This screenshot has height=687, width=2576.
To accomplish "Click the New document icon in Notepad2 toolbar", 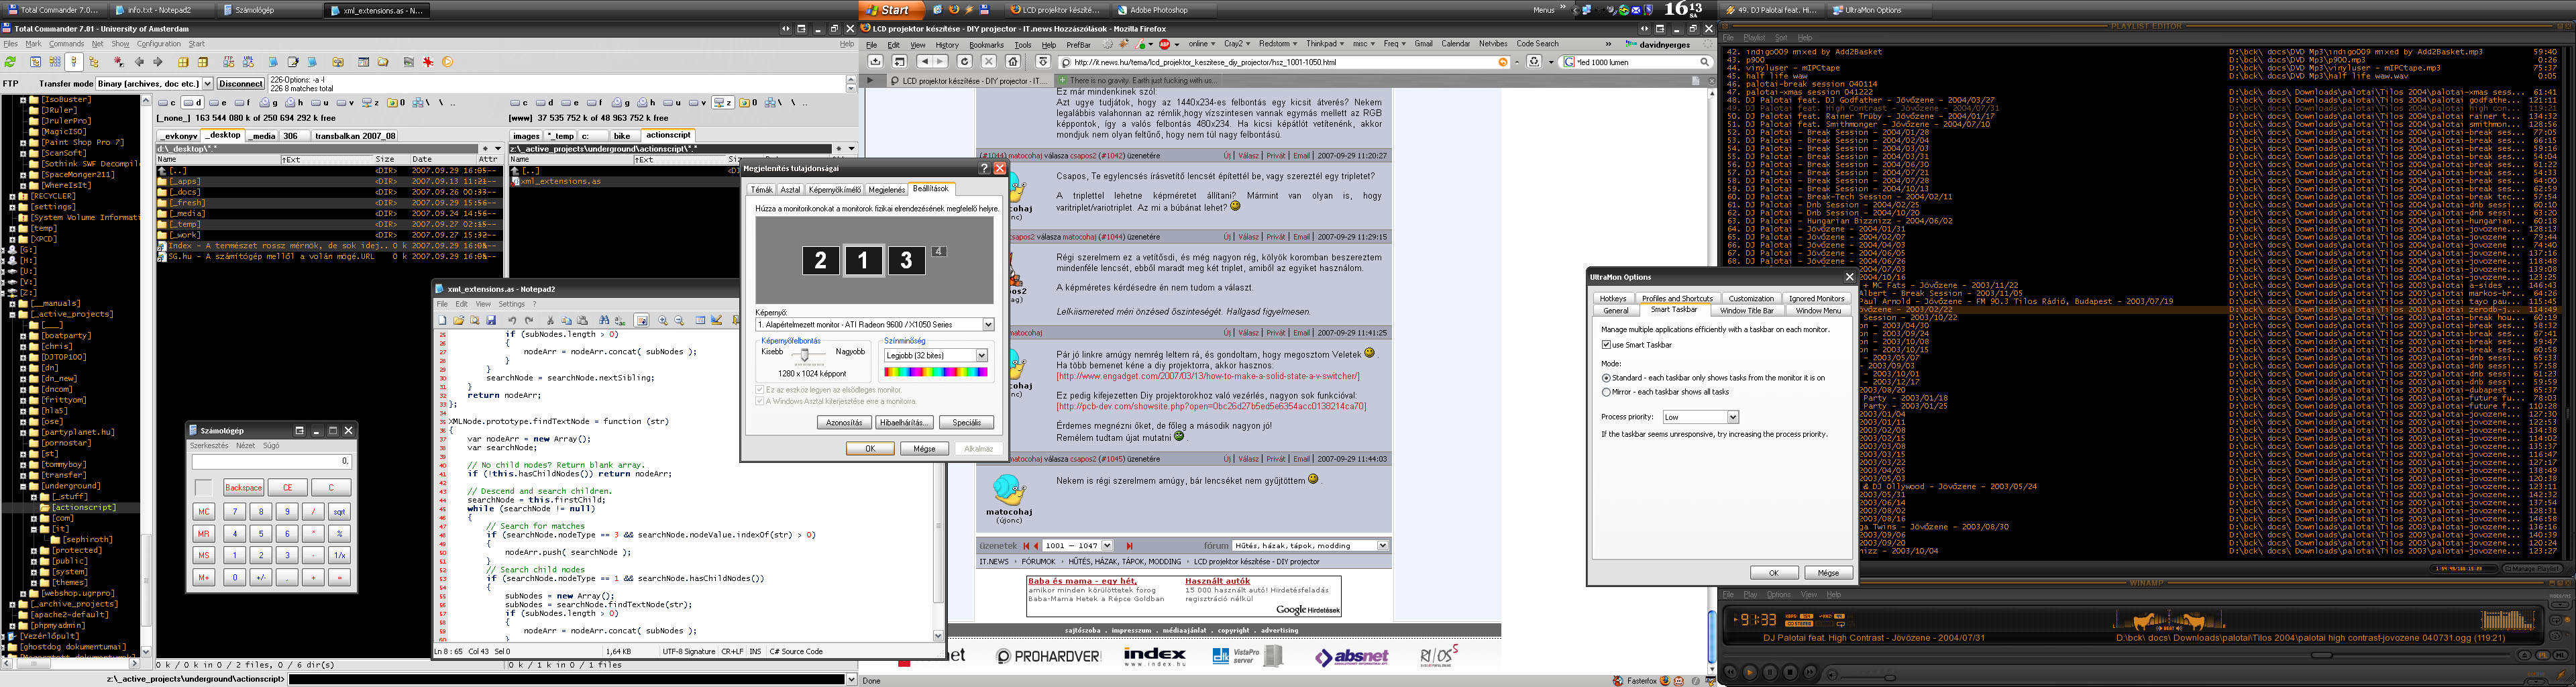I will pos(443,320).
